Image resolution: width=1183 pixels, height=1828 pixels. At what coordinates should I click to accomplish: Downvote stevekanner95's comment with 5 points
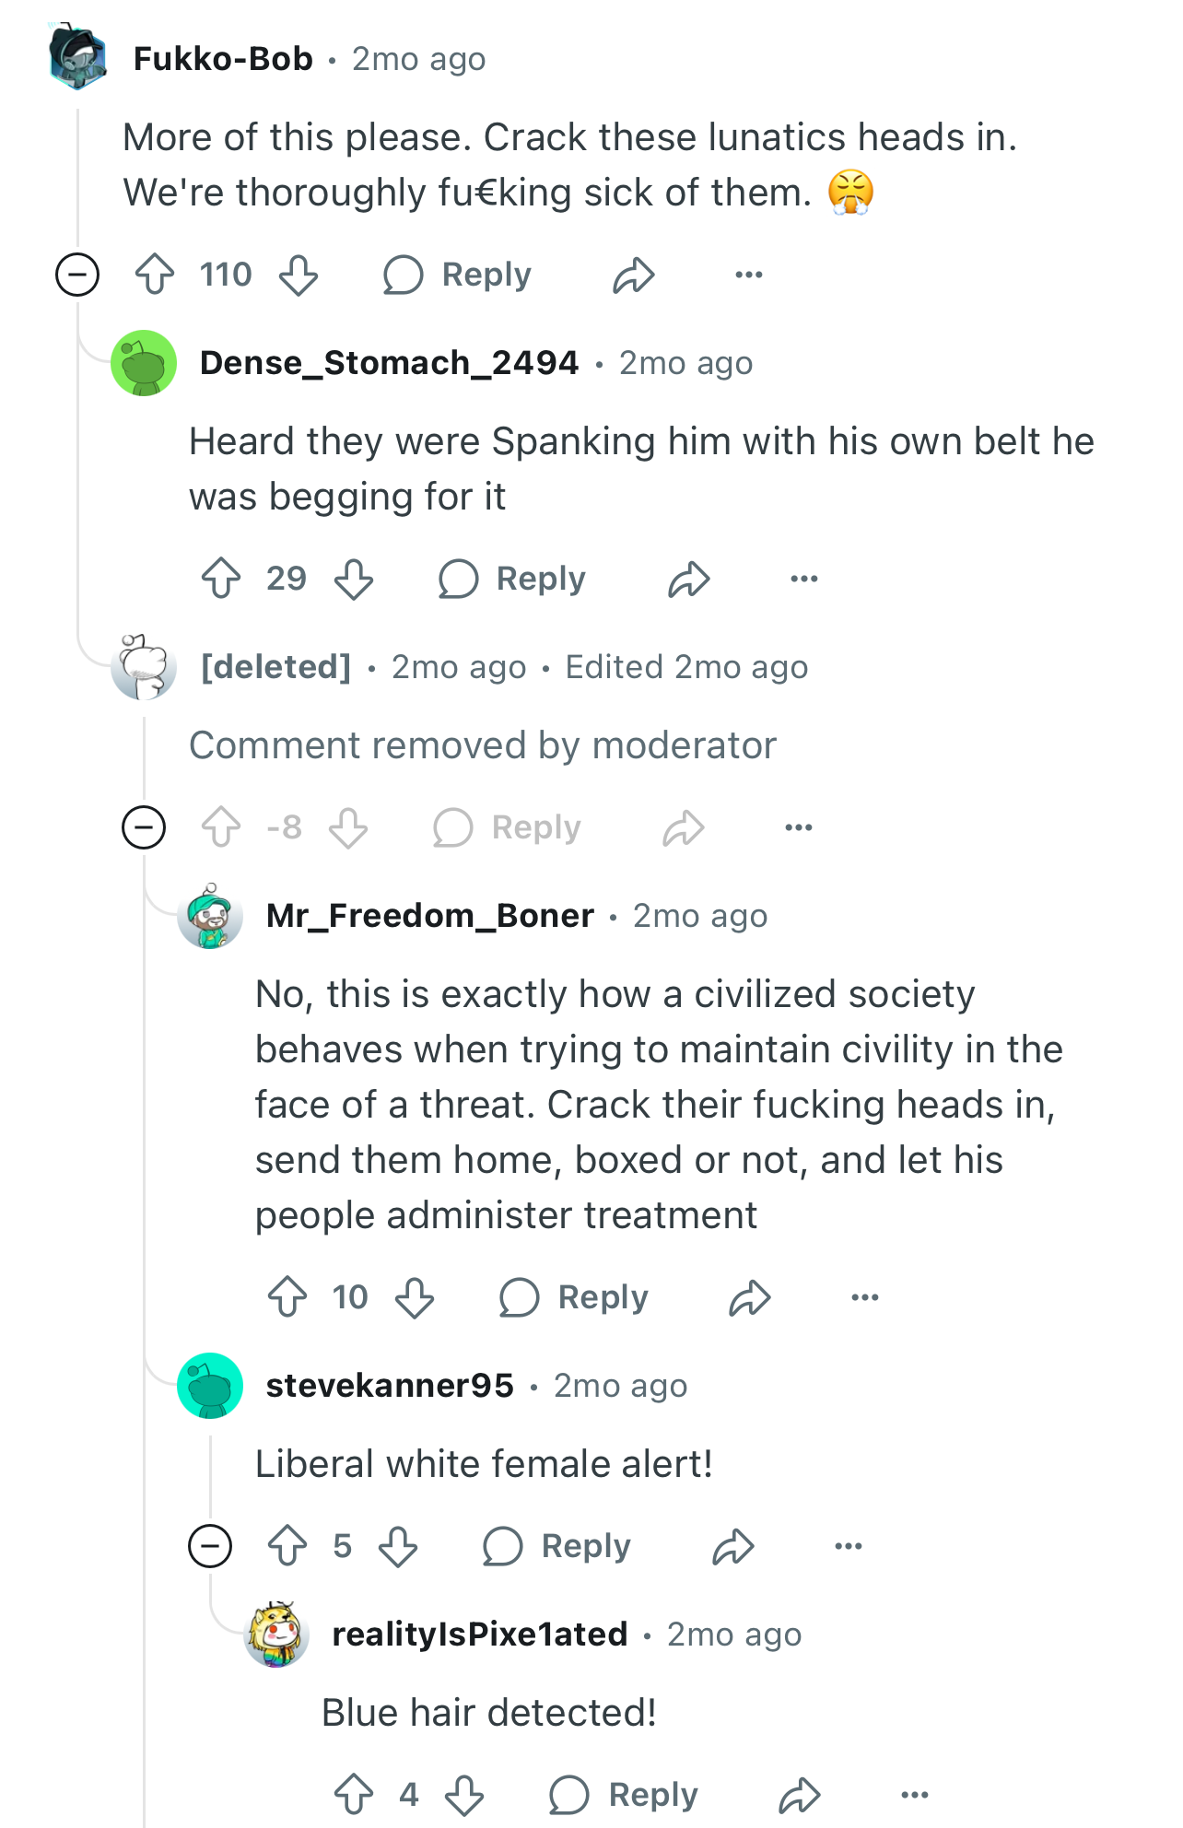(398, 1546)
